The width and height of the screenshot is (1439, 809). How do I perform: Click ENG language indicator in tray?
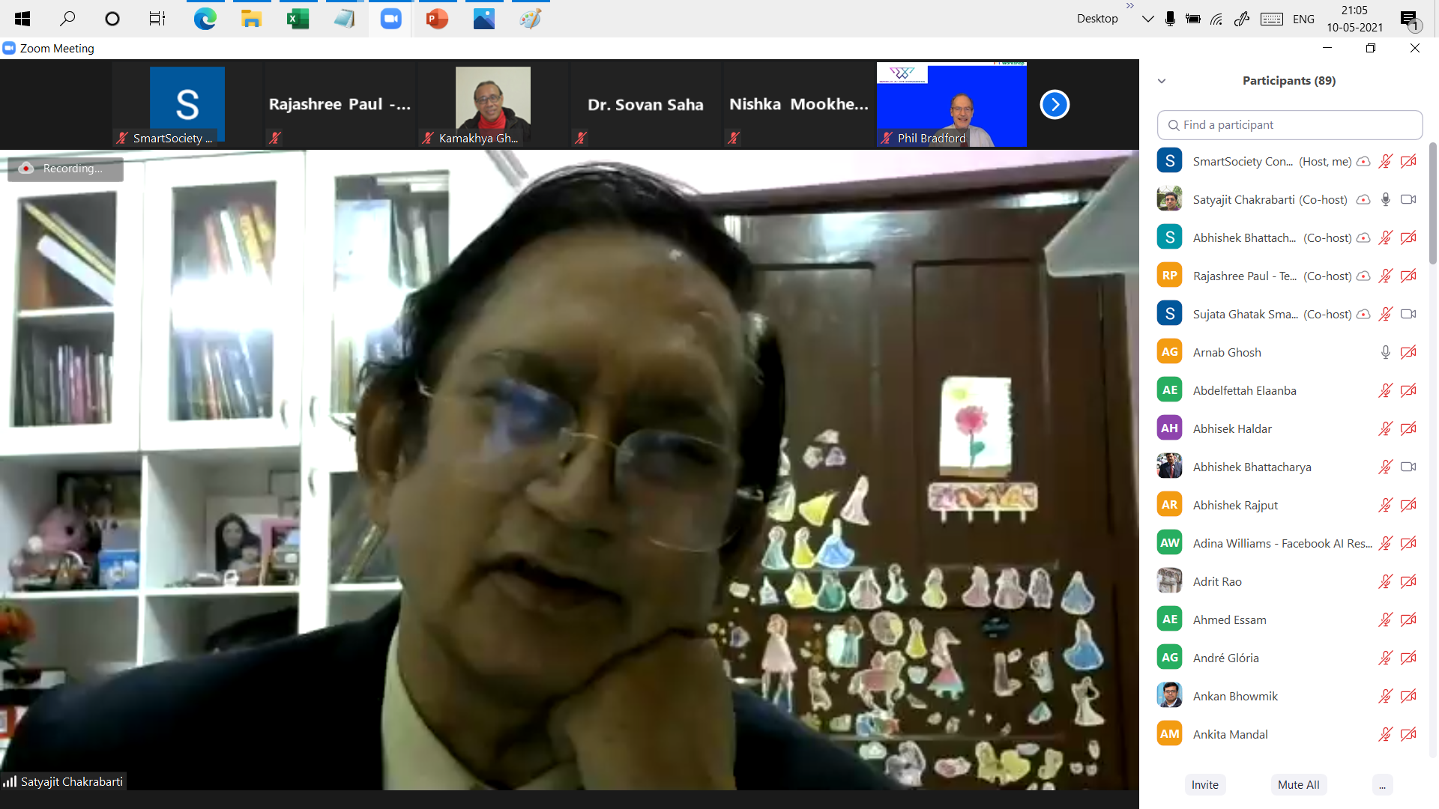pyautogui.click(x=1303, y=19)
